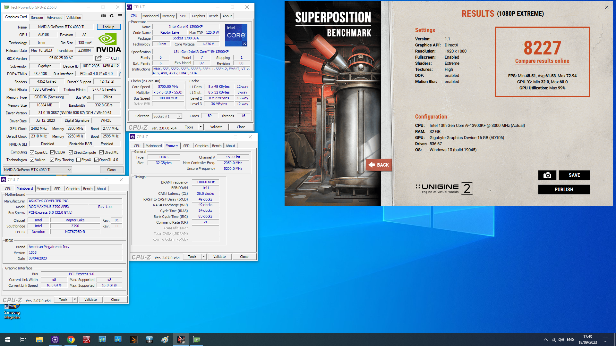616x346 pixels.
Task: Click Validate in the CPU-Z Mainboard window
Action: click(90, 300)
